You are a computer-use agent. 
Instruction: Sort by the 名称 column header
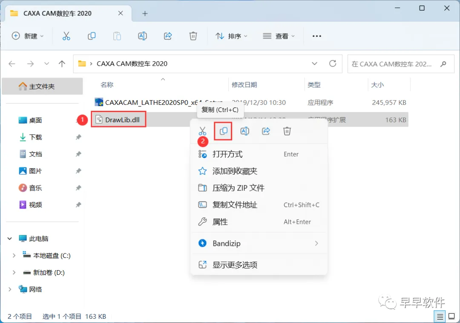coord(107,85)
